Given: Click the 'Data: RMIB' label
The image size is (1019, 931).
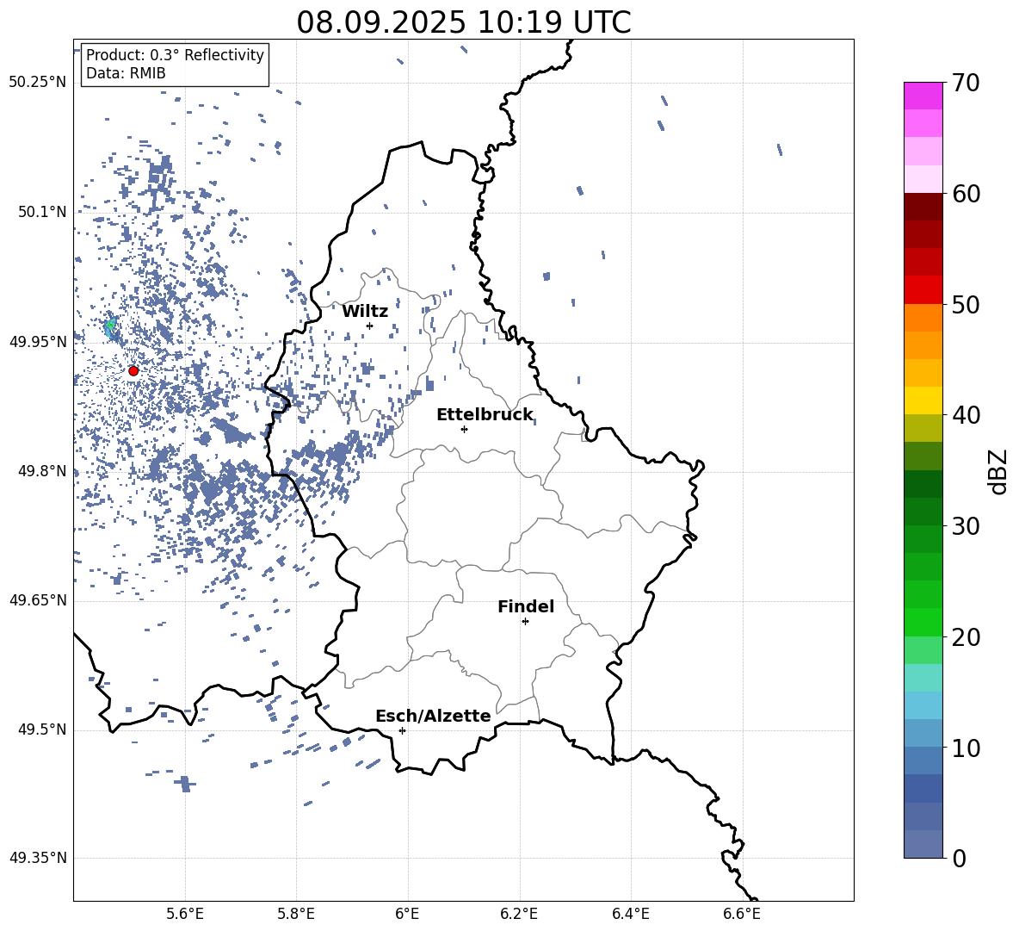Looking at the screenshot, I should 126,73.
